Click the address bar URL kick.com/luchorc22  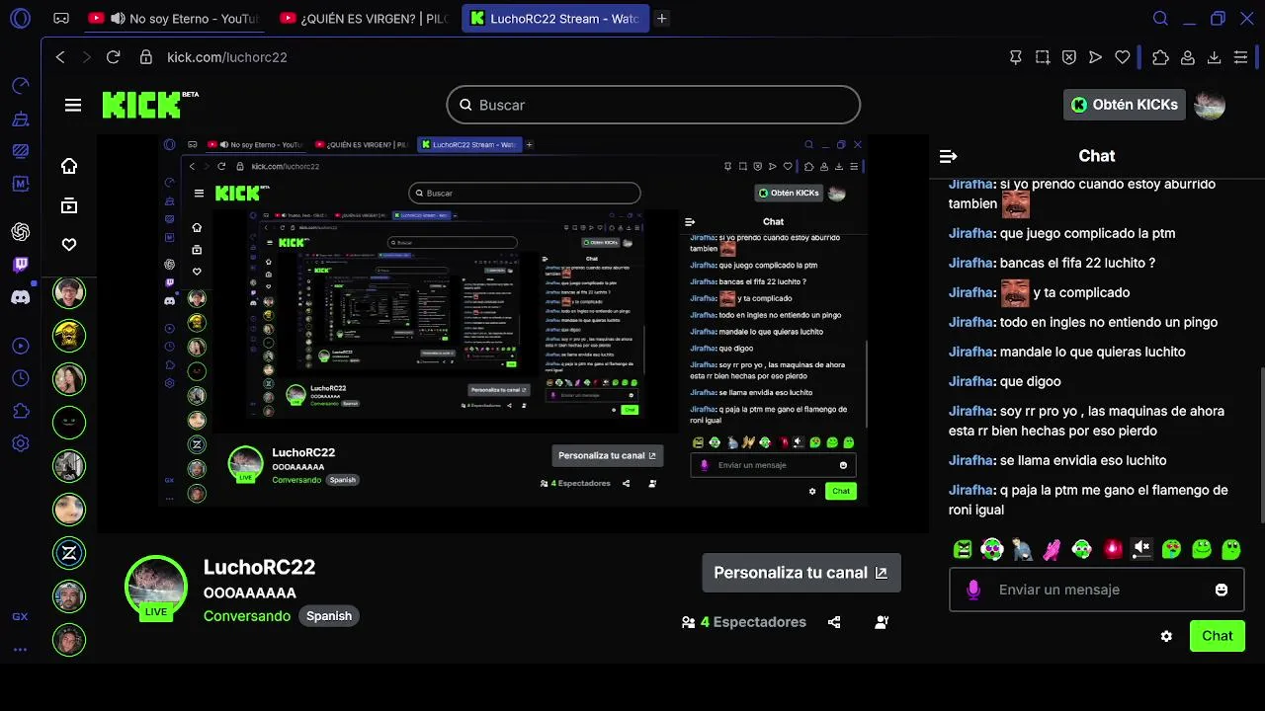click(x=226, y=57)
